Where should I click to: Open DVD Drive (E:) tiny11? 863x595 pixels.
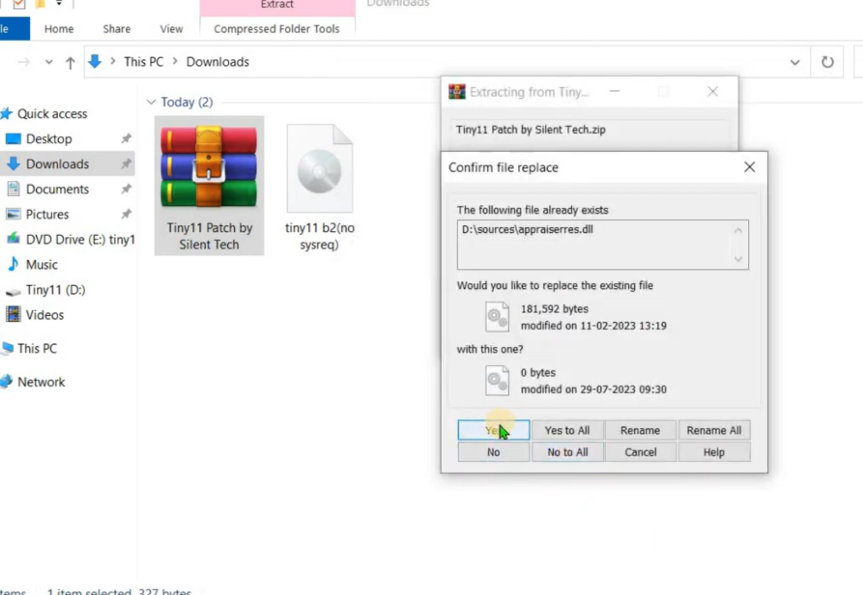pos(80,239)
